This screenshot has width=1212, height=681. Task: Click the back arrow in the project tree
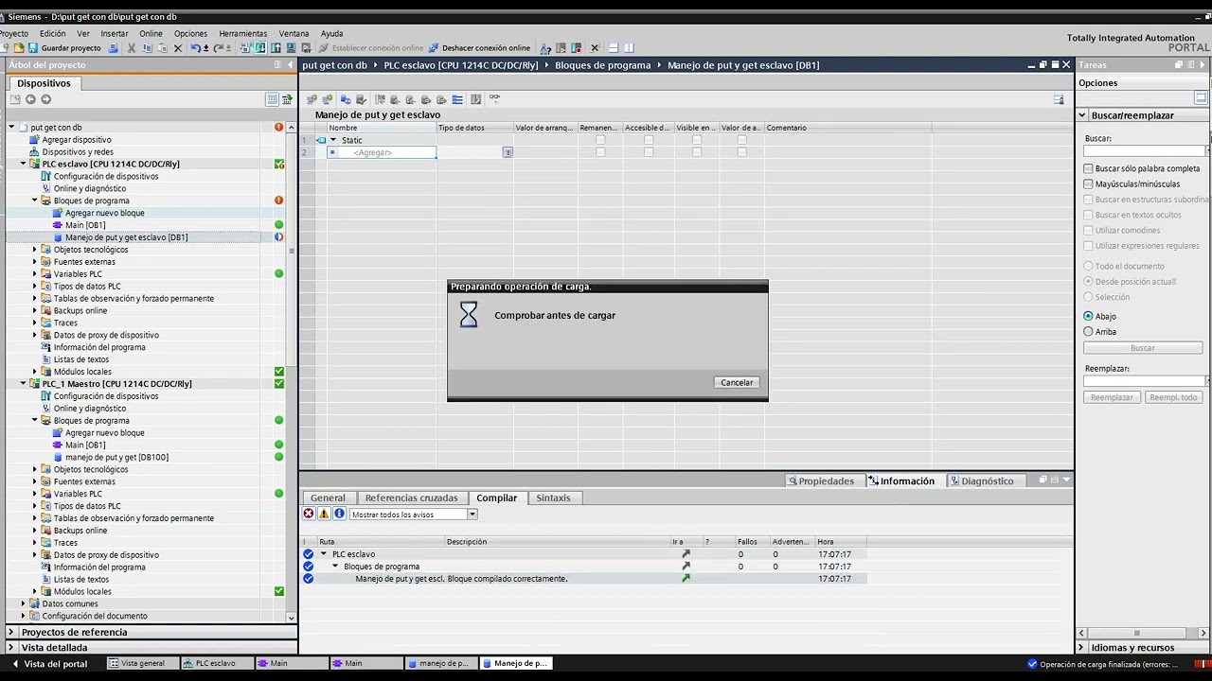coord(30,99)
